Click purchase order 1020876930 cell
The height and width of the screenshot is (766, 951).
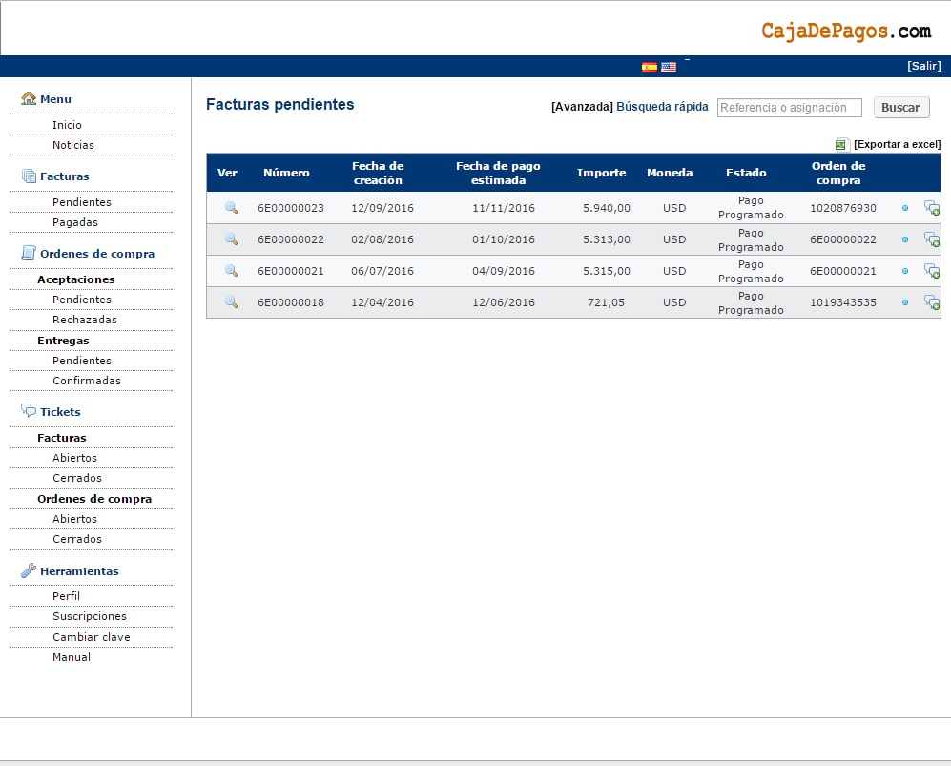843,208
